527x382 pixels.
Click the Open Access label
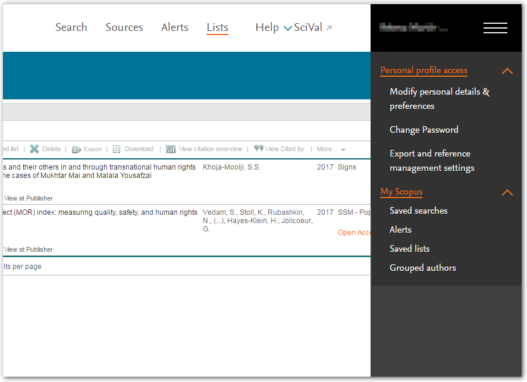[355, 233]
